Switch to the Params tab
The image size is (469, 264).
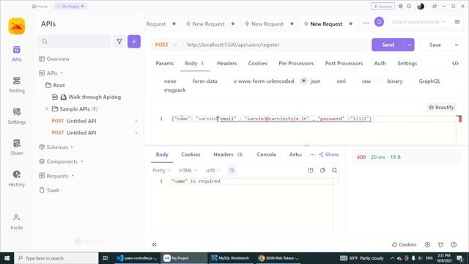tap(164, 63)
